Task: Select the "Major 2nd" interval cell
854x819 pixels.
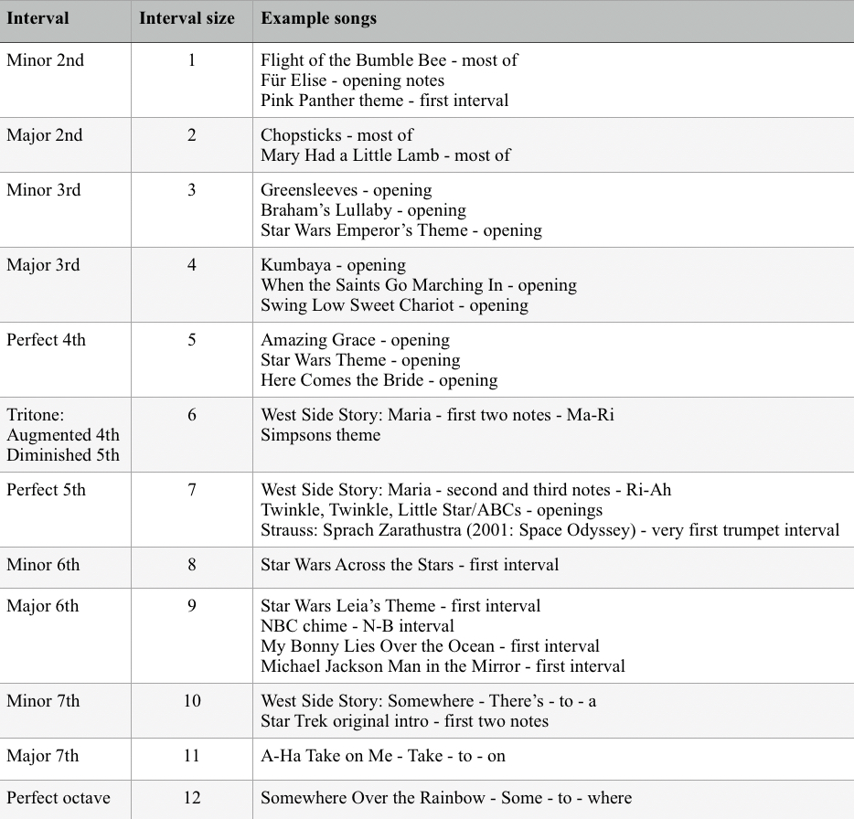Action: tap(44, 135)
